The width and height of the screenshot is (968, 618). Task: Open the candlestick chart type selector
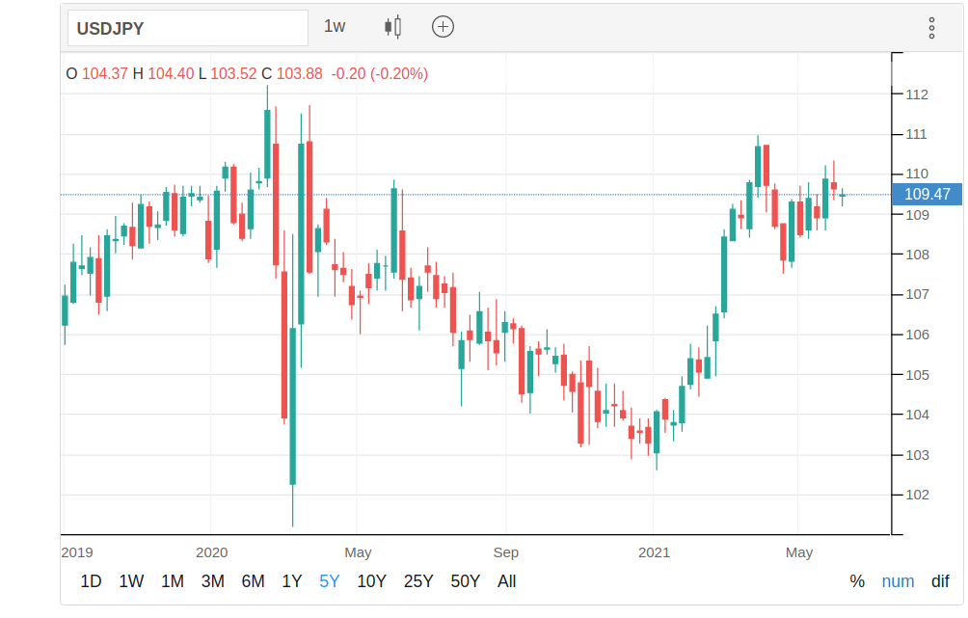pos(392,27)
